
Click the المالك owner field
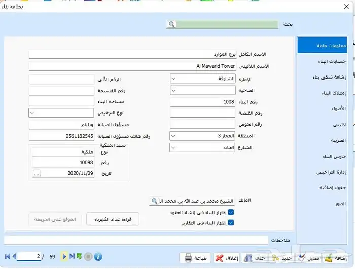pyautogui.click(x=192, y=201)
